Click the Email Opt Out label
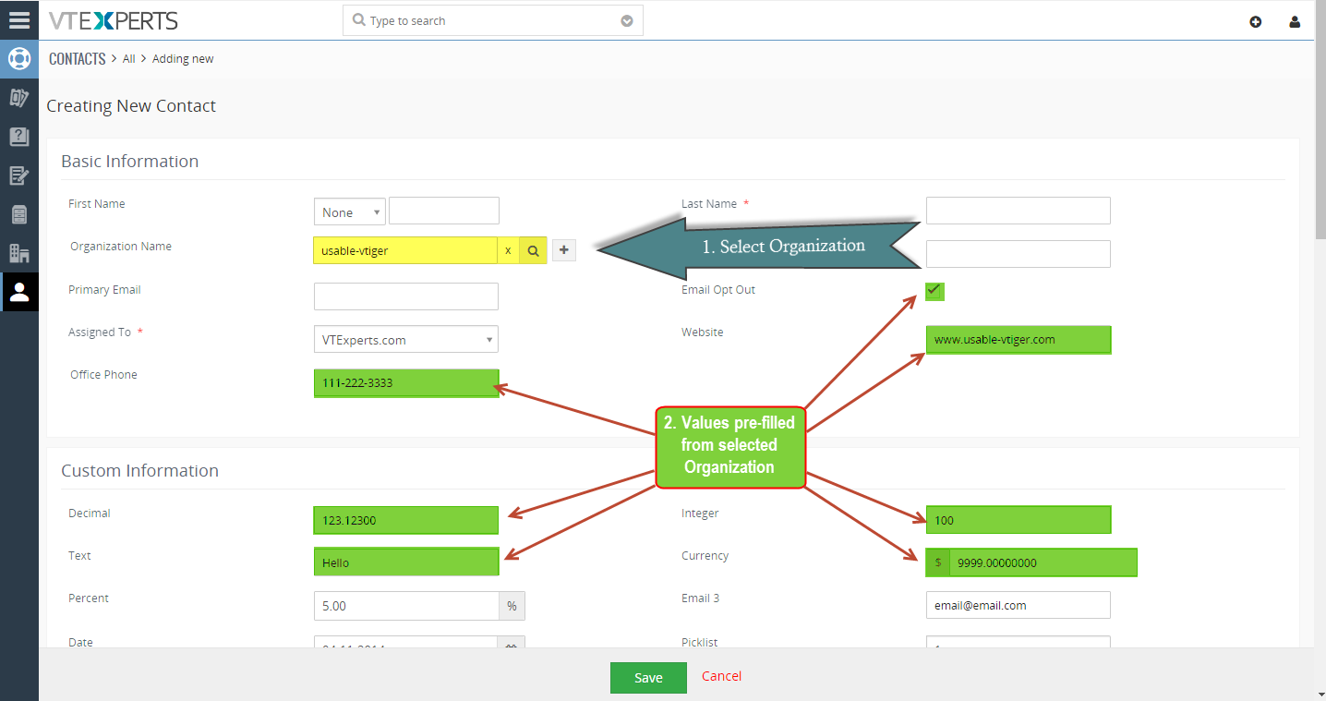This screenshot has height=701, width=1326. [718, 290]
